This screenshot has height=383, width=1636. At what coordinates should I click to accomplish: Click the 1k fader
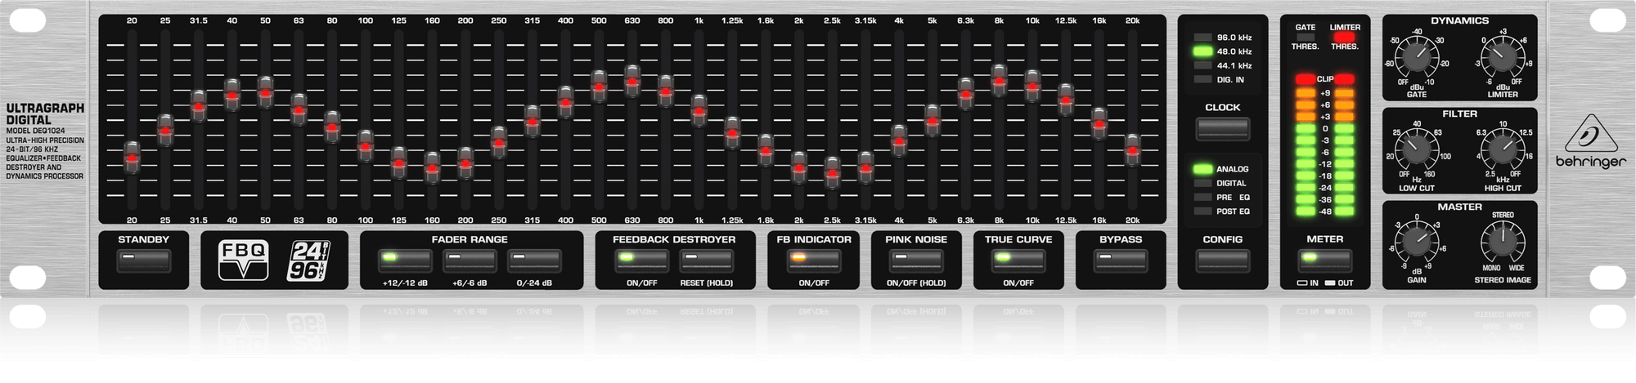click(x=699, y=110)
